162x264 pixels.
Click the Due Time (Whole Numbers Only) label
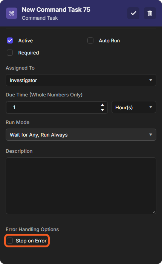point(44,95)
